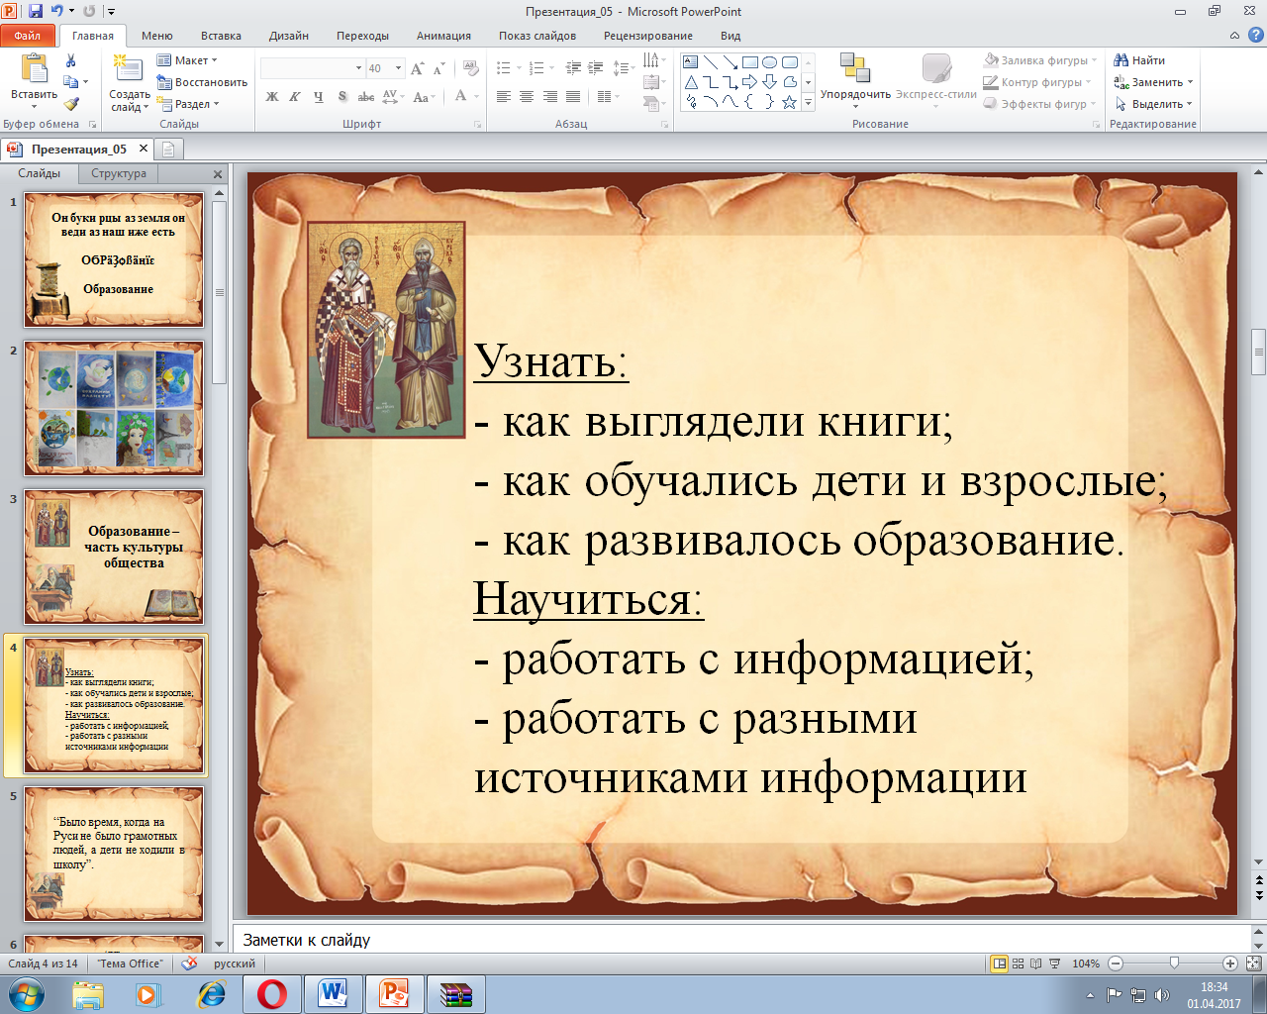Screen dimensions: 1267x1014
Task: Click the Восстановить reset slide button
Action: (x=202, y=82)
